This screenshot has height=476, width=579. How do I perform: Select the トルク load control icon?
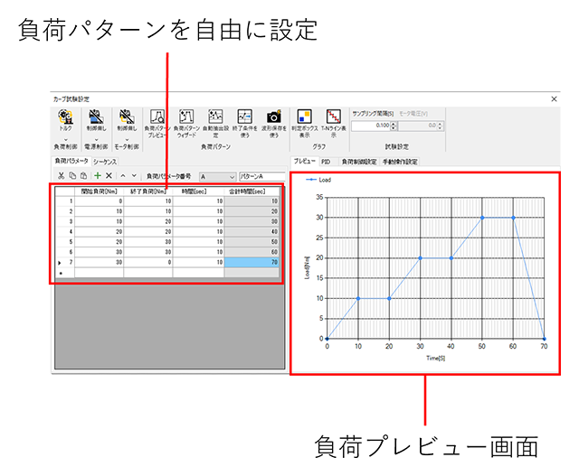click(x=65, y=117)
